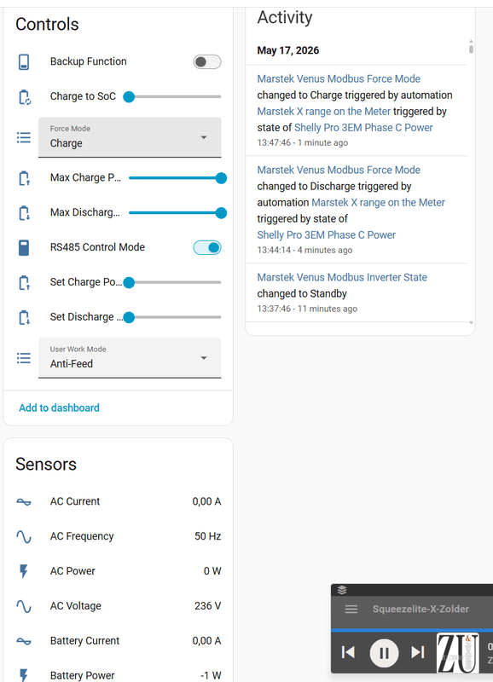Pause playback in the Squeezelite player
This screenshot has width=493, height=682.
[x=384, y=653]
